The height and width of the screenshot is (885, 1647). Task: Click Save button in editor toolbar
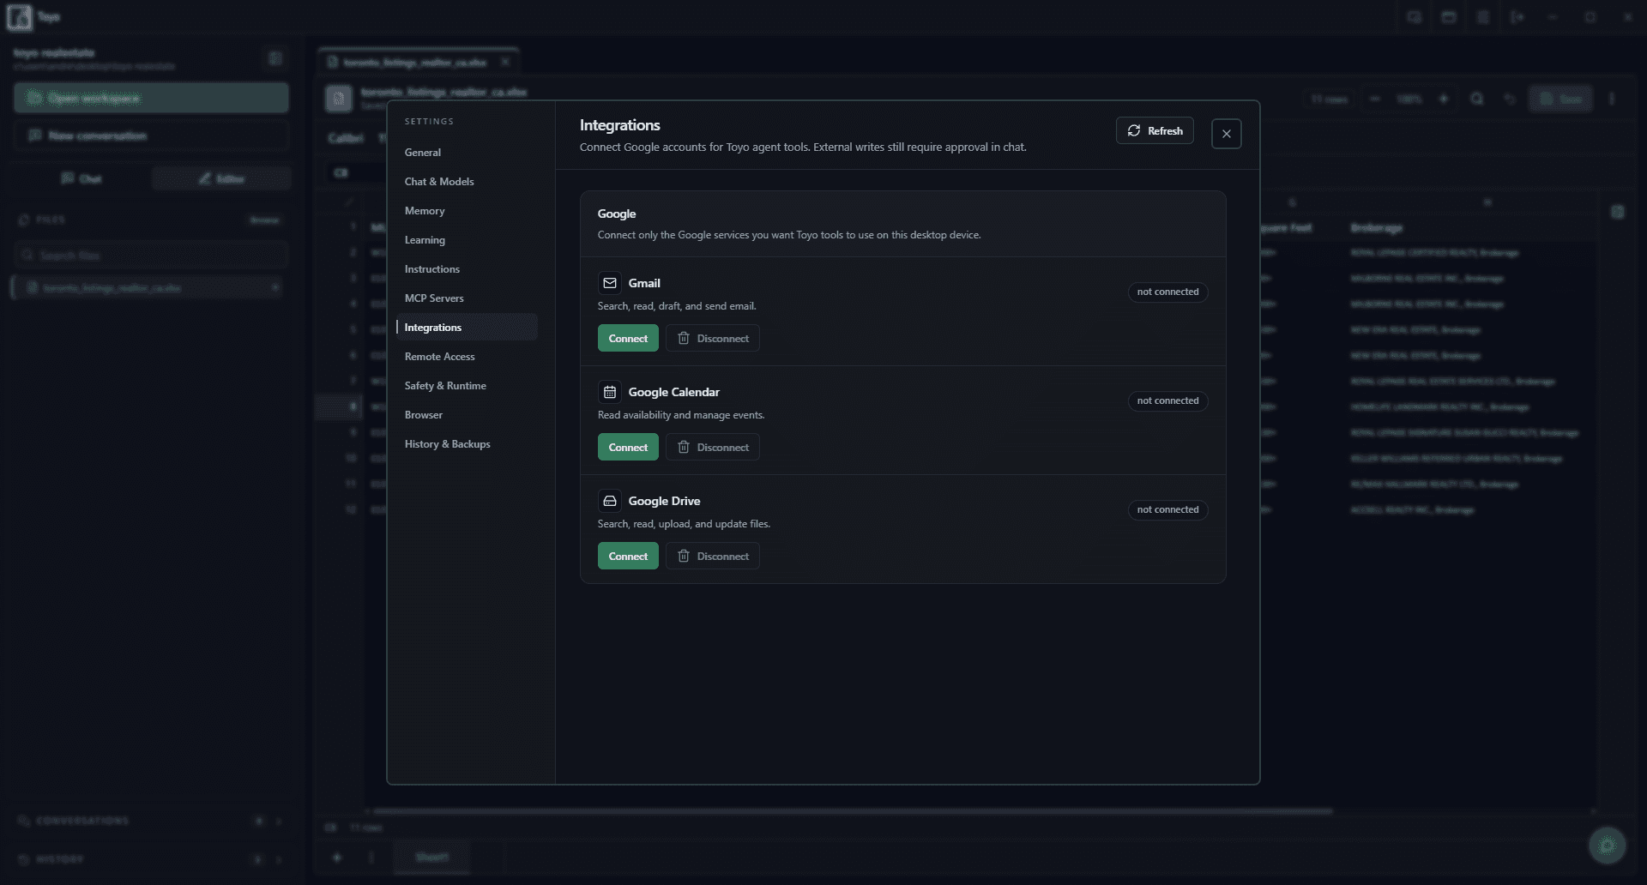click(x=1560, y=99)
